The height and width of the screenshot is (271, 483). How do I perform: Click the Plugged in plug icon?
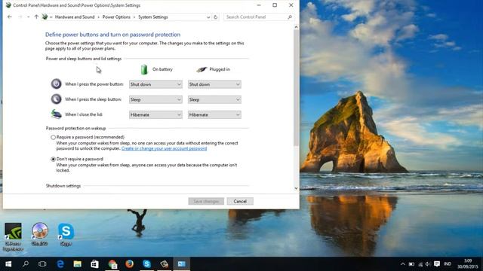202,70
